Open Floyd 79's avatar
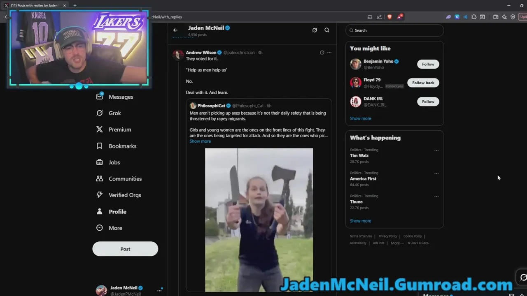The height and width of the screenshot is (296, 527). (356, 83)
